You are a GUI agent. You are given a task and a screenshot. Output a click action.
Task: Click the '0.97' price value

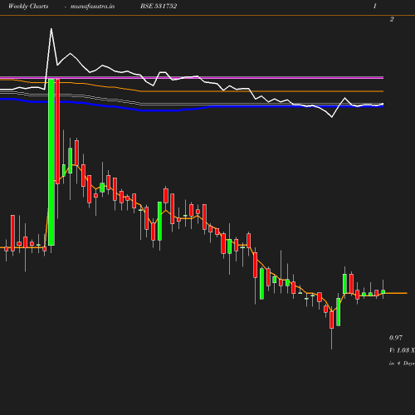[396, 338]
